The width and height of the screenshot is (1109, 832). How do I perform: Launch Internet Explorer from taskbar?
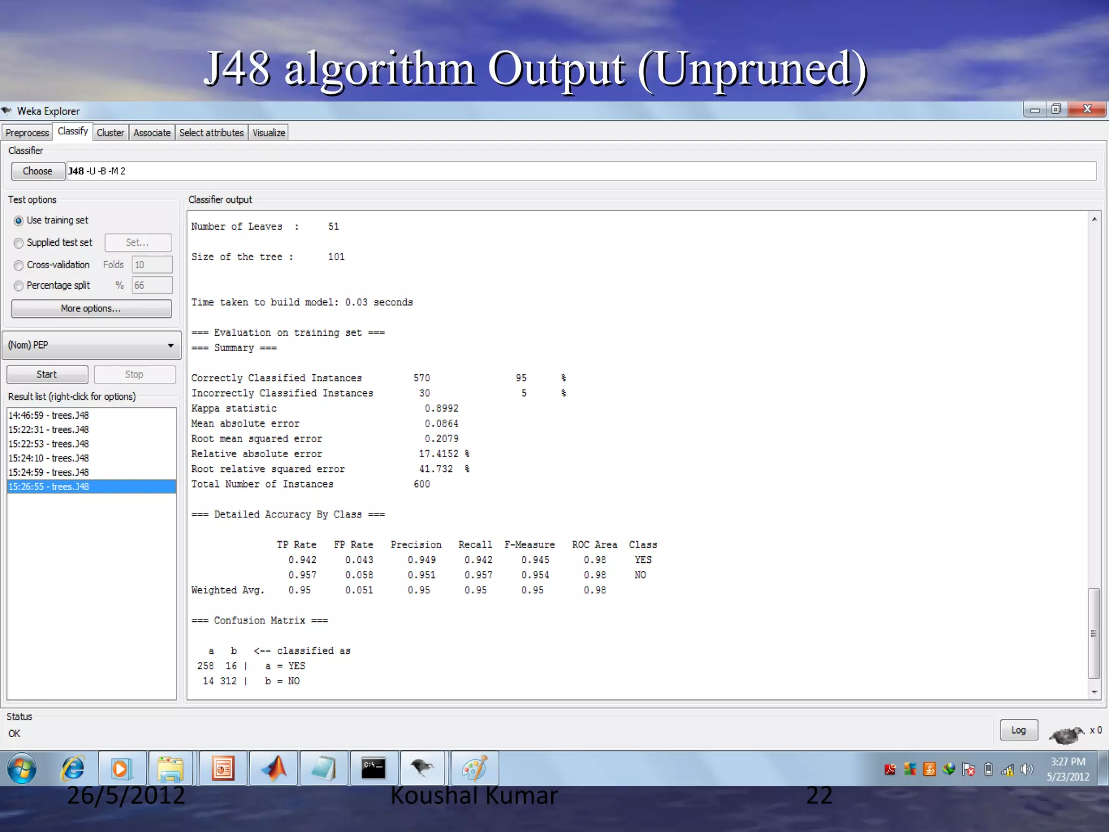73,769
